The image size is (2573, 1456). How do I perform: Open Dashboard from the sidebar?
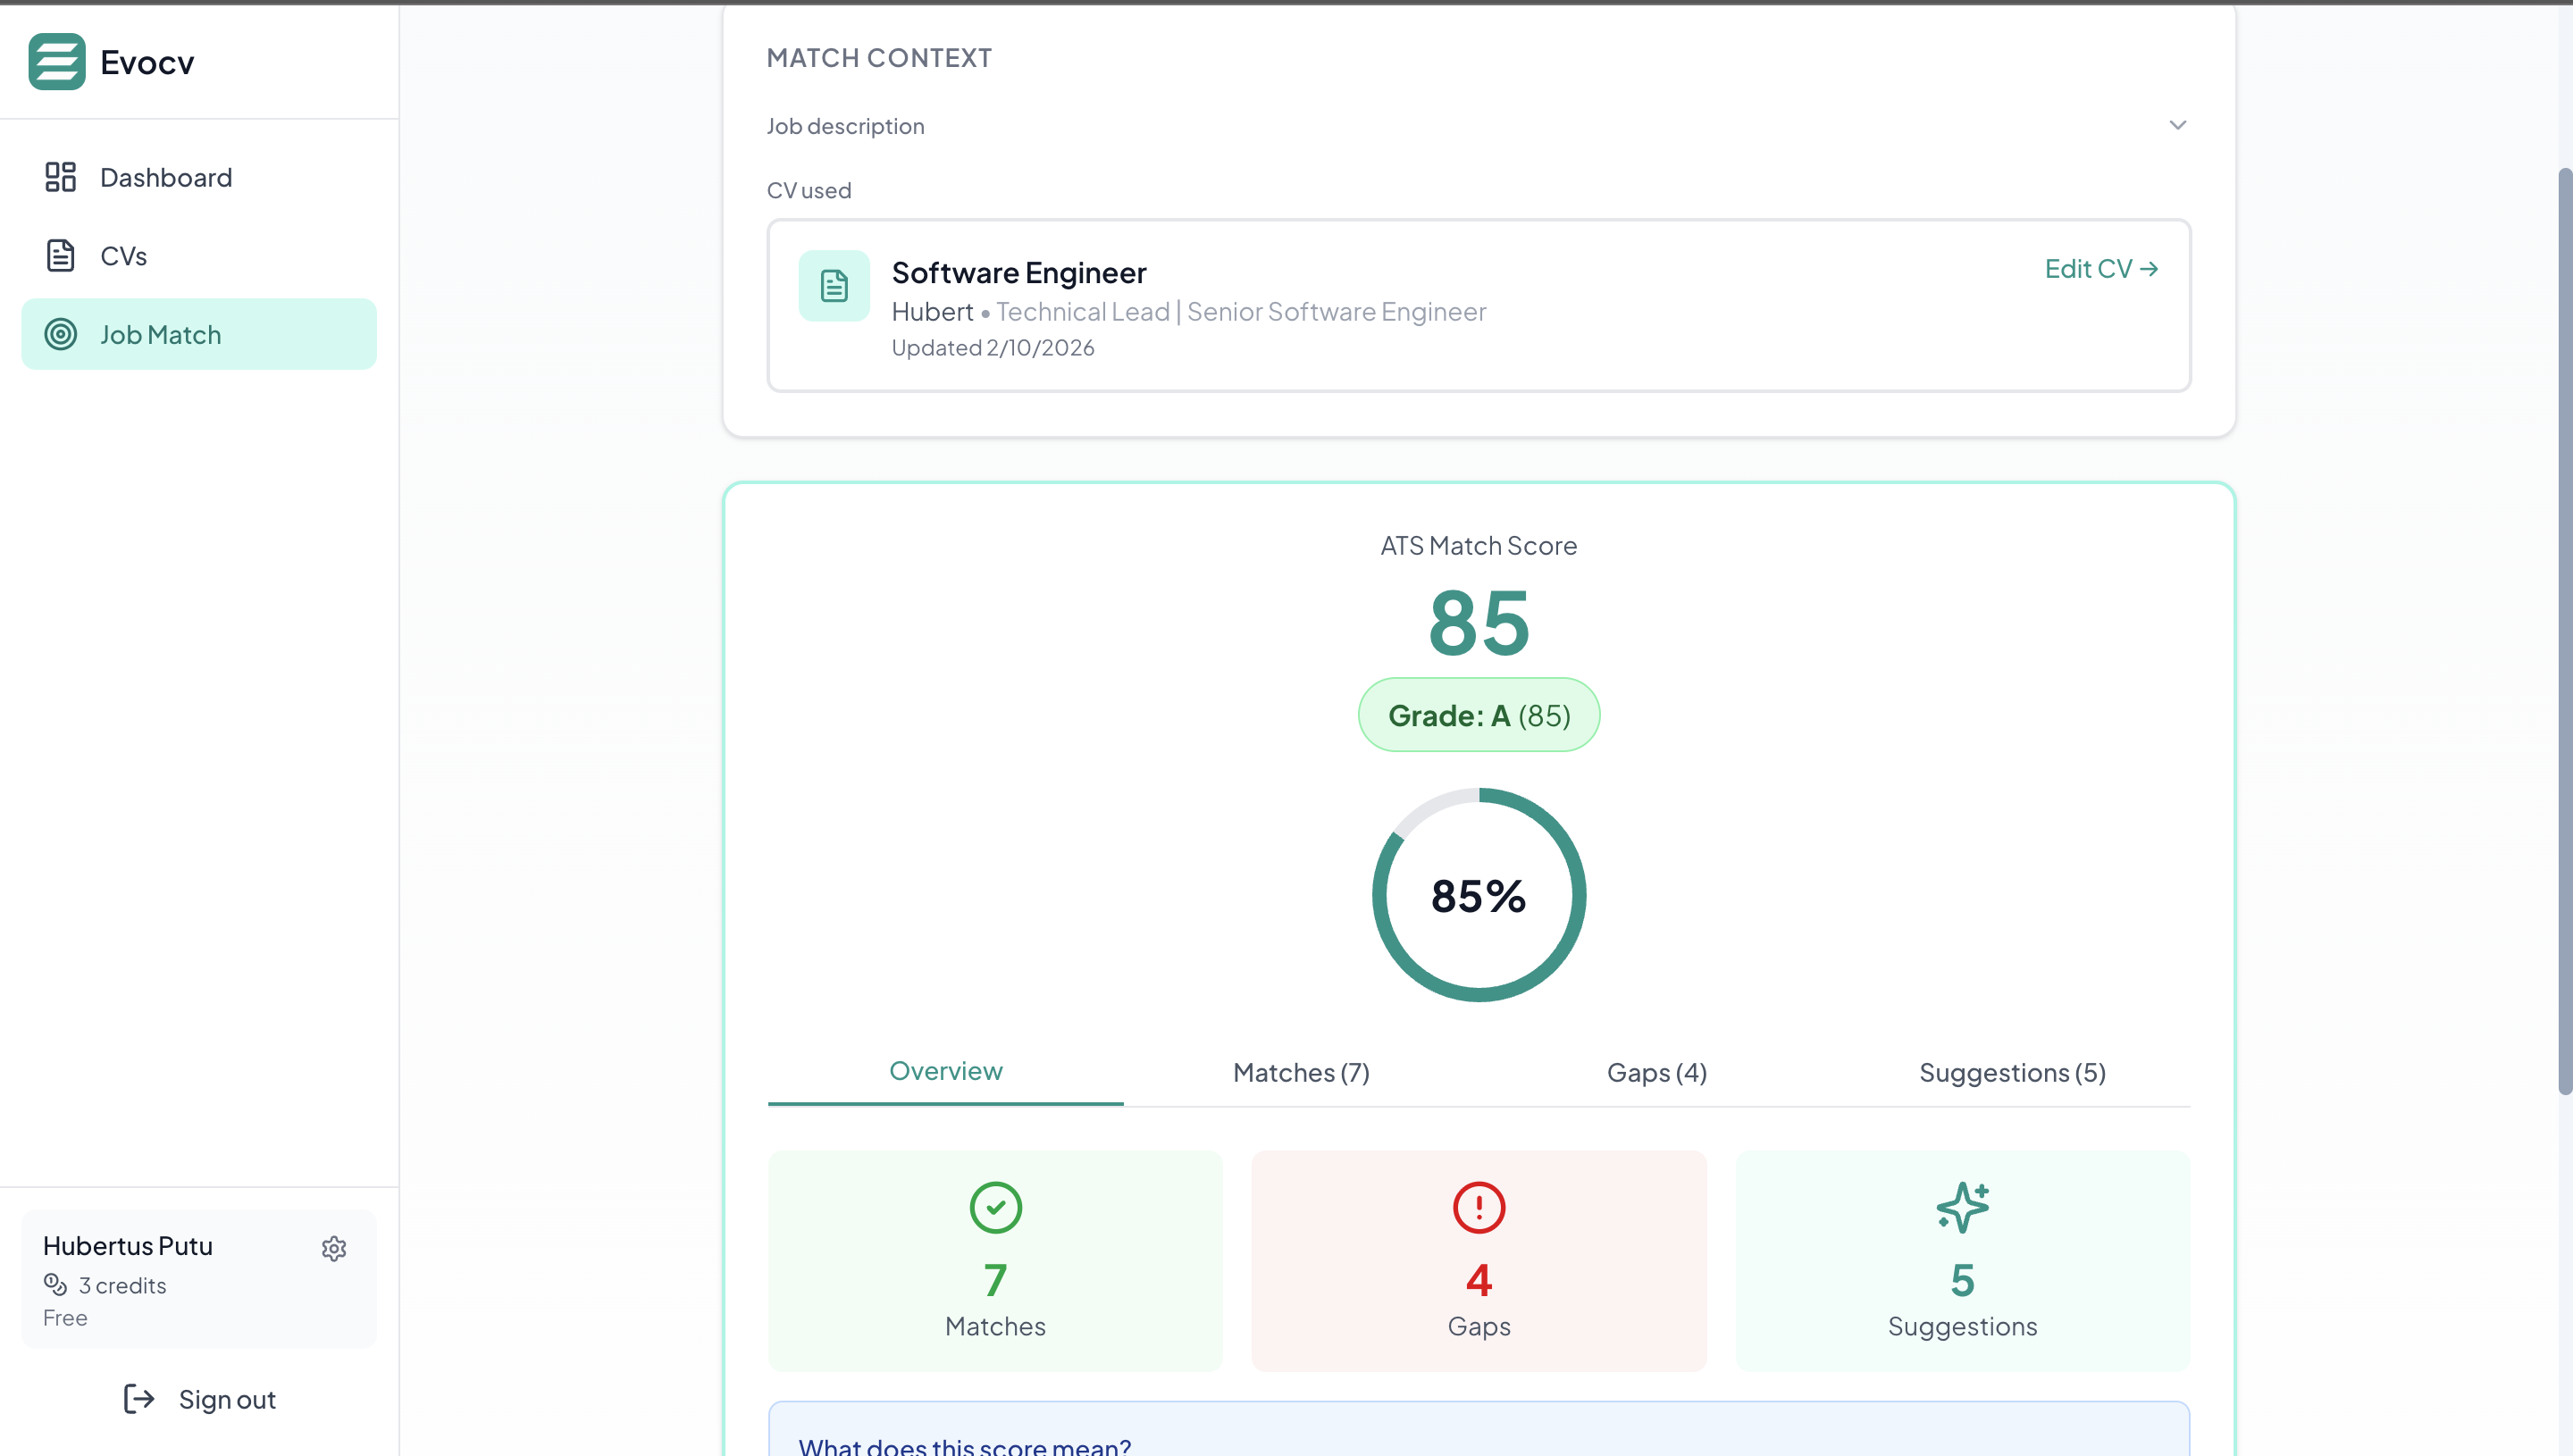coord(165,177)
